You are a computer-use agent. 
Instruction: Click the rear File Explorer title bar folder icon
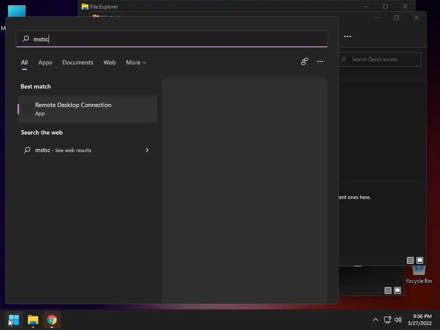click(x=85, y=6)
